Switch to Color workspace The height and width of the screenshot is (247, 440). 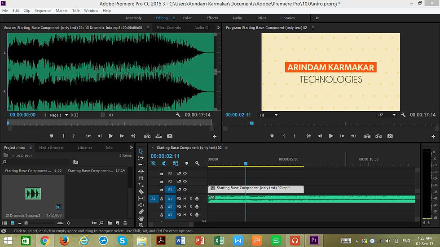pos(187,18)
